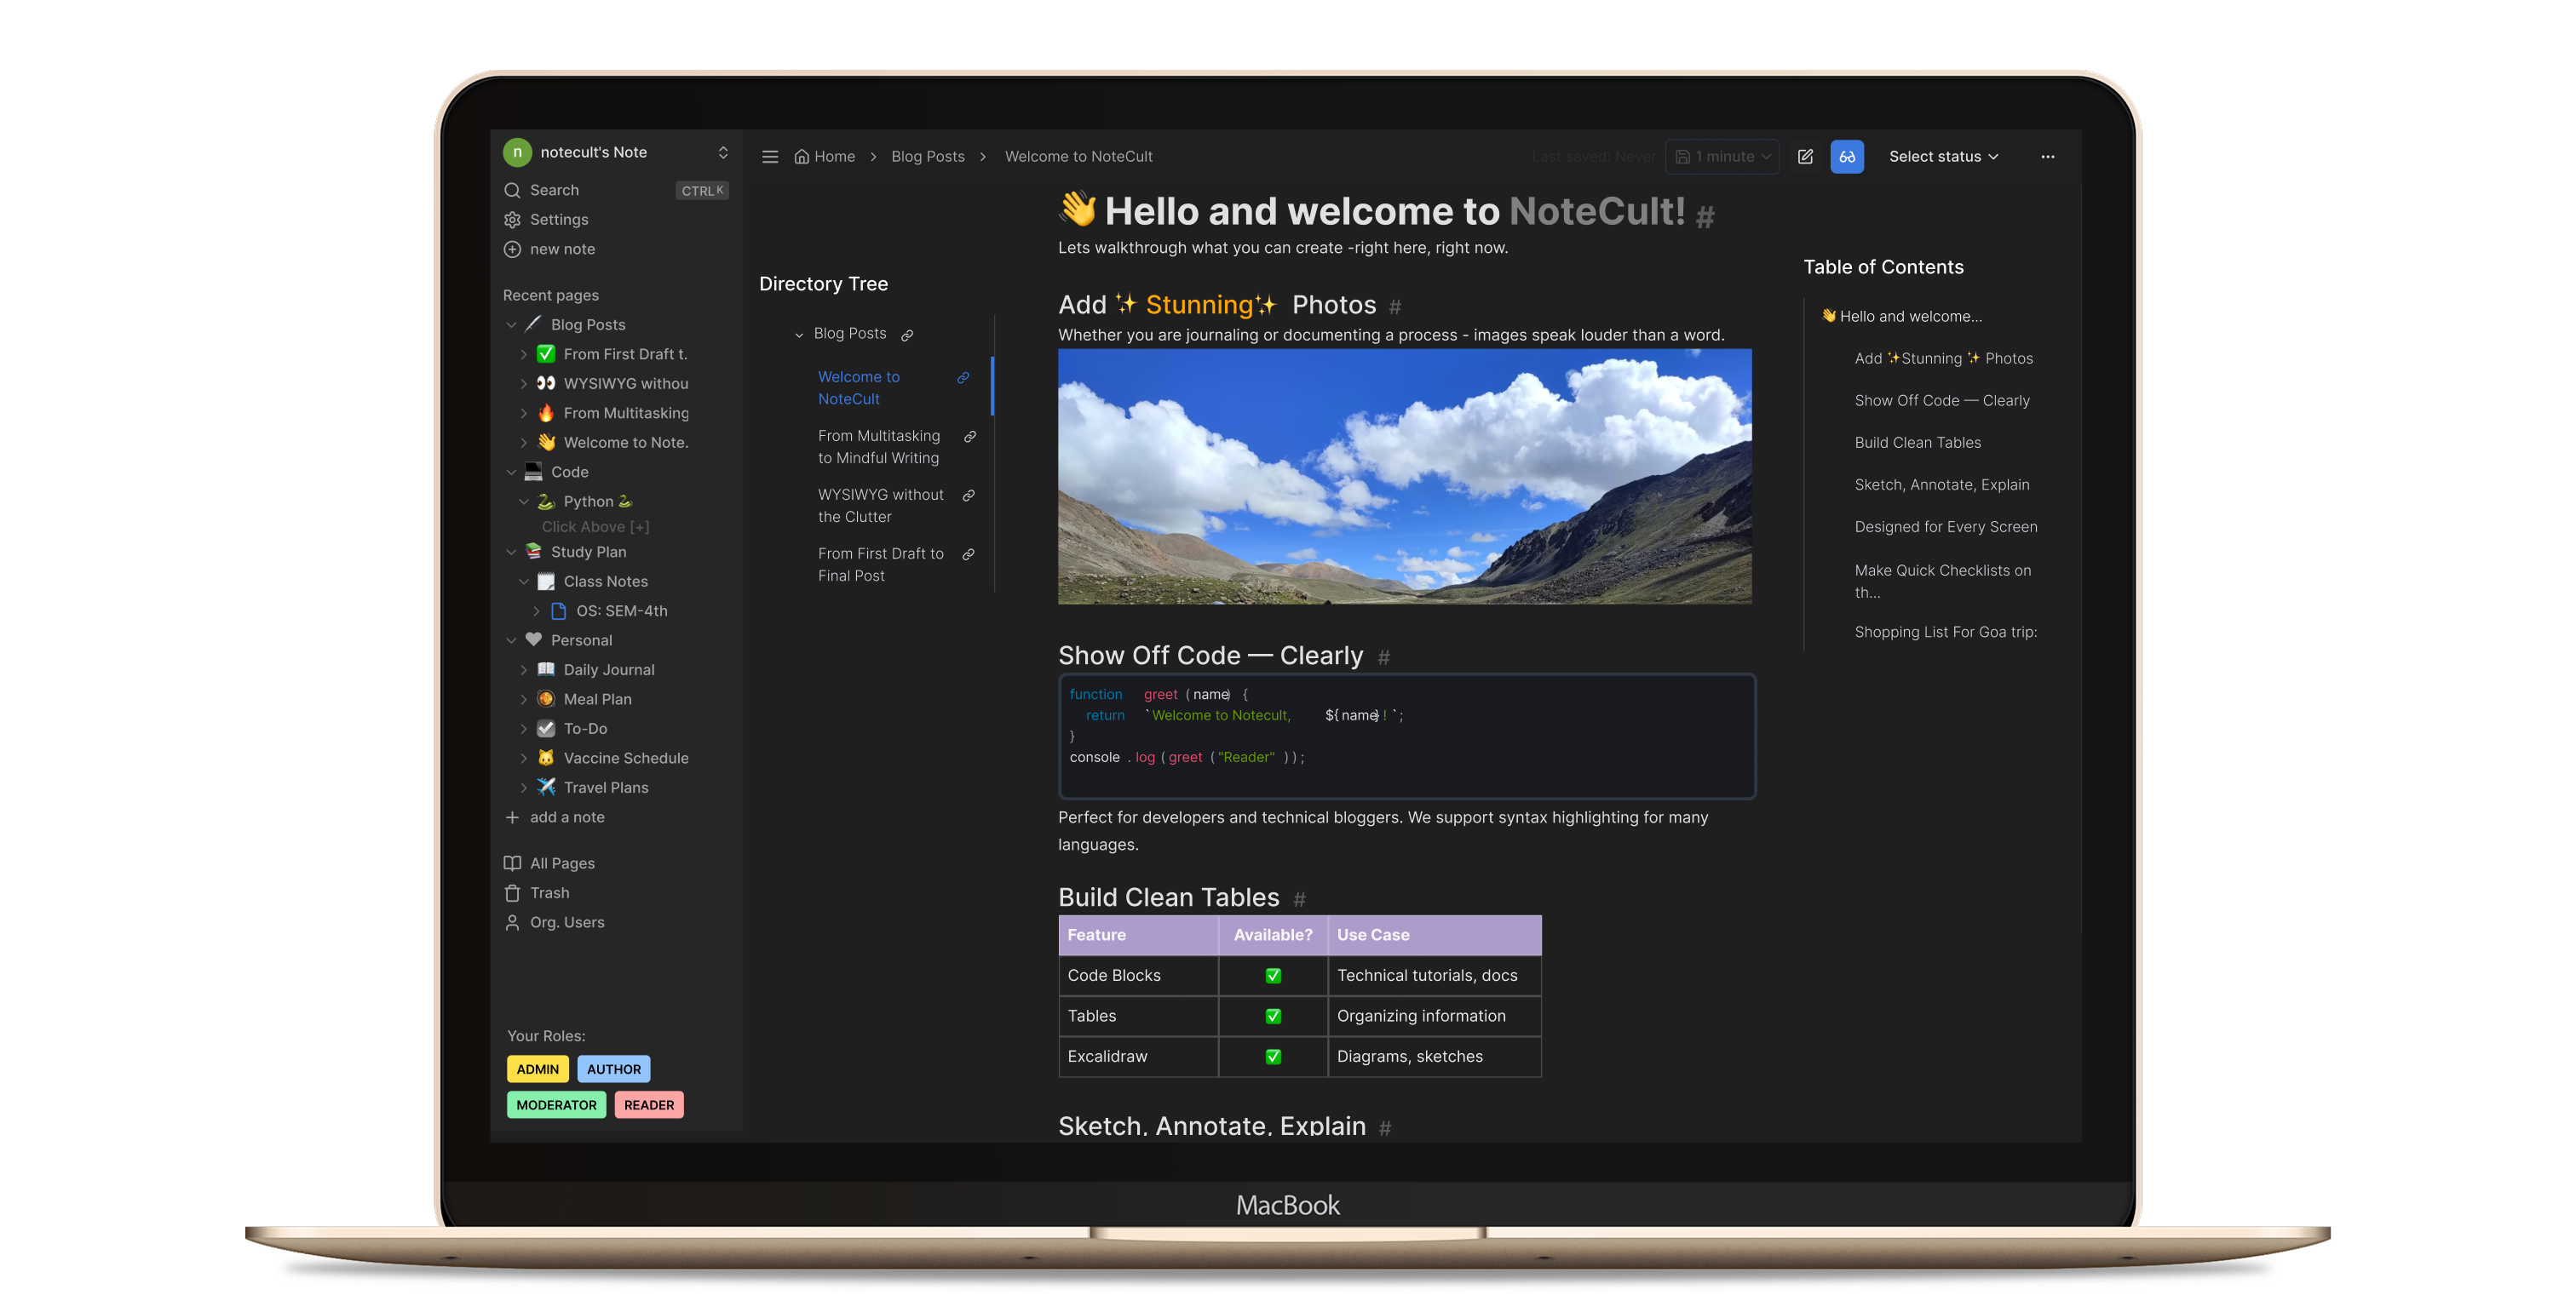Screen dimensions: 2576x1301
Task: Click the yellow ADMIN role badge
Action: [537, 1069]
